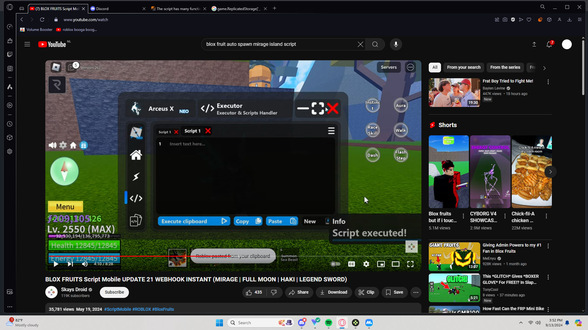This screenshot has height=330, width=588.
Task: Switch to the game.ReplicatedStorage tab
Action: 239,9
